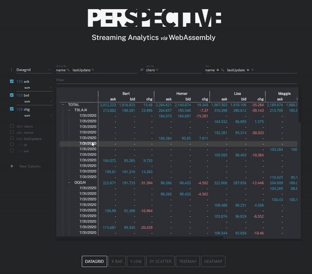Viewport: 312px width, 274px height.
Task: Click into the Filter field
Action: pyautogui.click(x=176, y=80)
